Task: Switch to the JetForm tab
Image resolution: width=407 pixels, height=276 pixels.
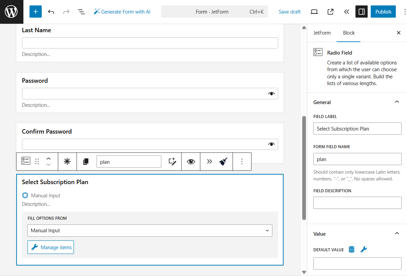Action: tap(322, 33)
